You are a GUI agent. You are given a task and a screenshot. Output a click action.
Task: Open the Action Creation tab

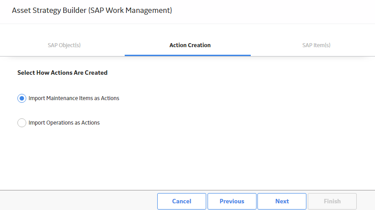pos(190,45)
